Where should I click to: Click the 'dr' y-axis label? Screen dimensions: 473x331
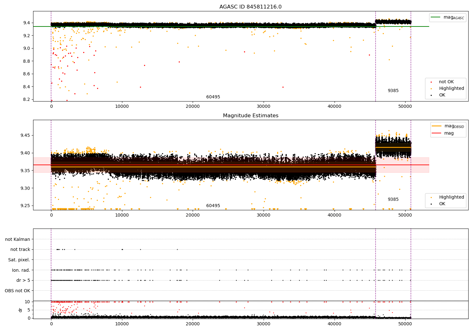20,310
